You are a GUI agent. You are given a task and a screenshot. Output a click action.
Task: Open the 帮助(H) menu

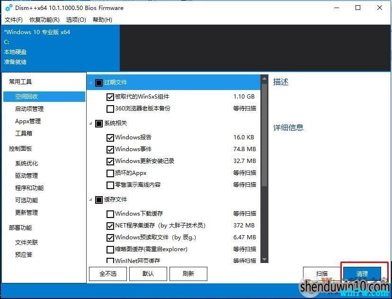(x=103, y=20)
